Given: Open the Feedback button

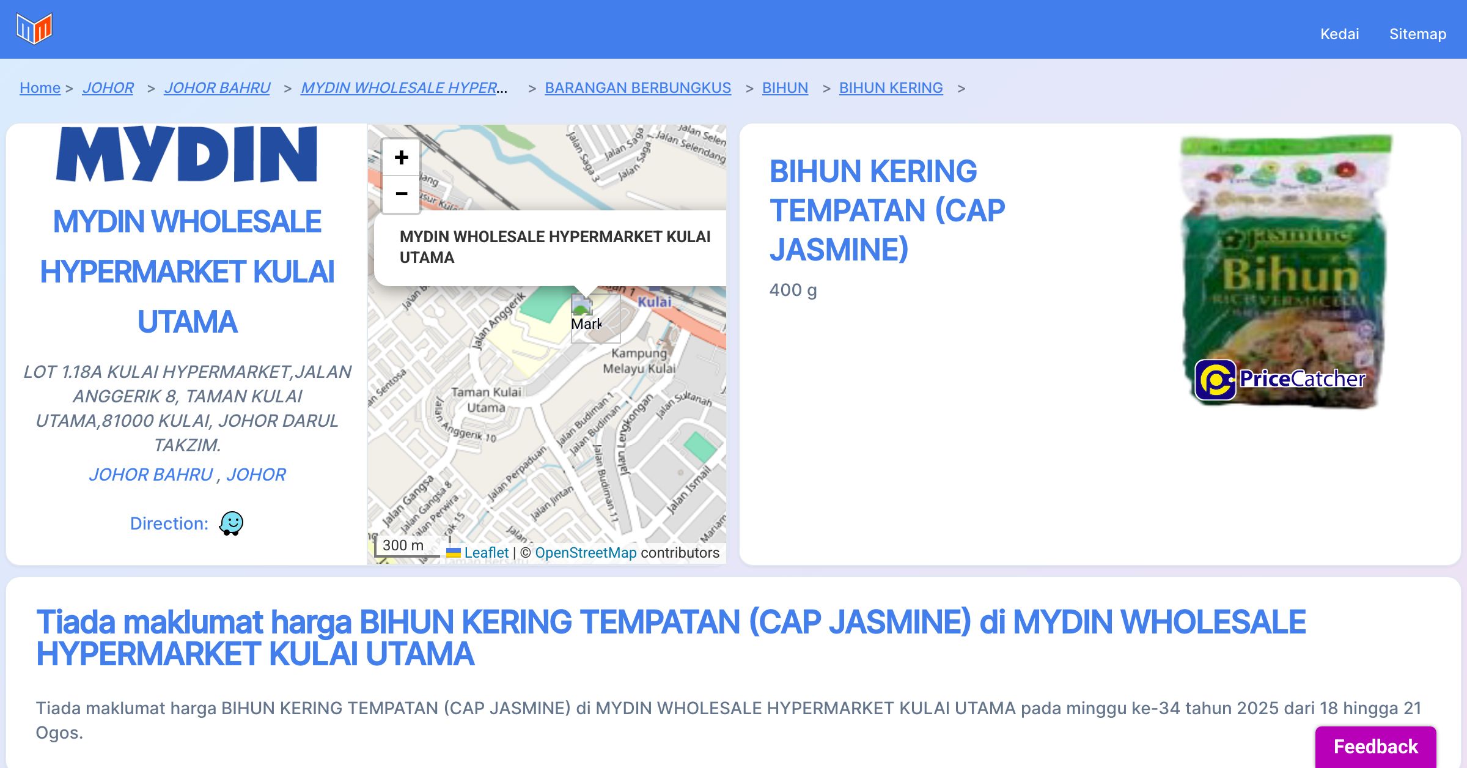Looking at the screenshot, I should coord(1375,747).
